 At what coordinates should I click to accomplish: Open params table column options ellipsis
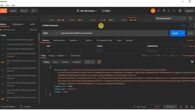tap(184, 46)
